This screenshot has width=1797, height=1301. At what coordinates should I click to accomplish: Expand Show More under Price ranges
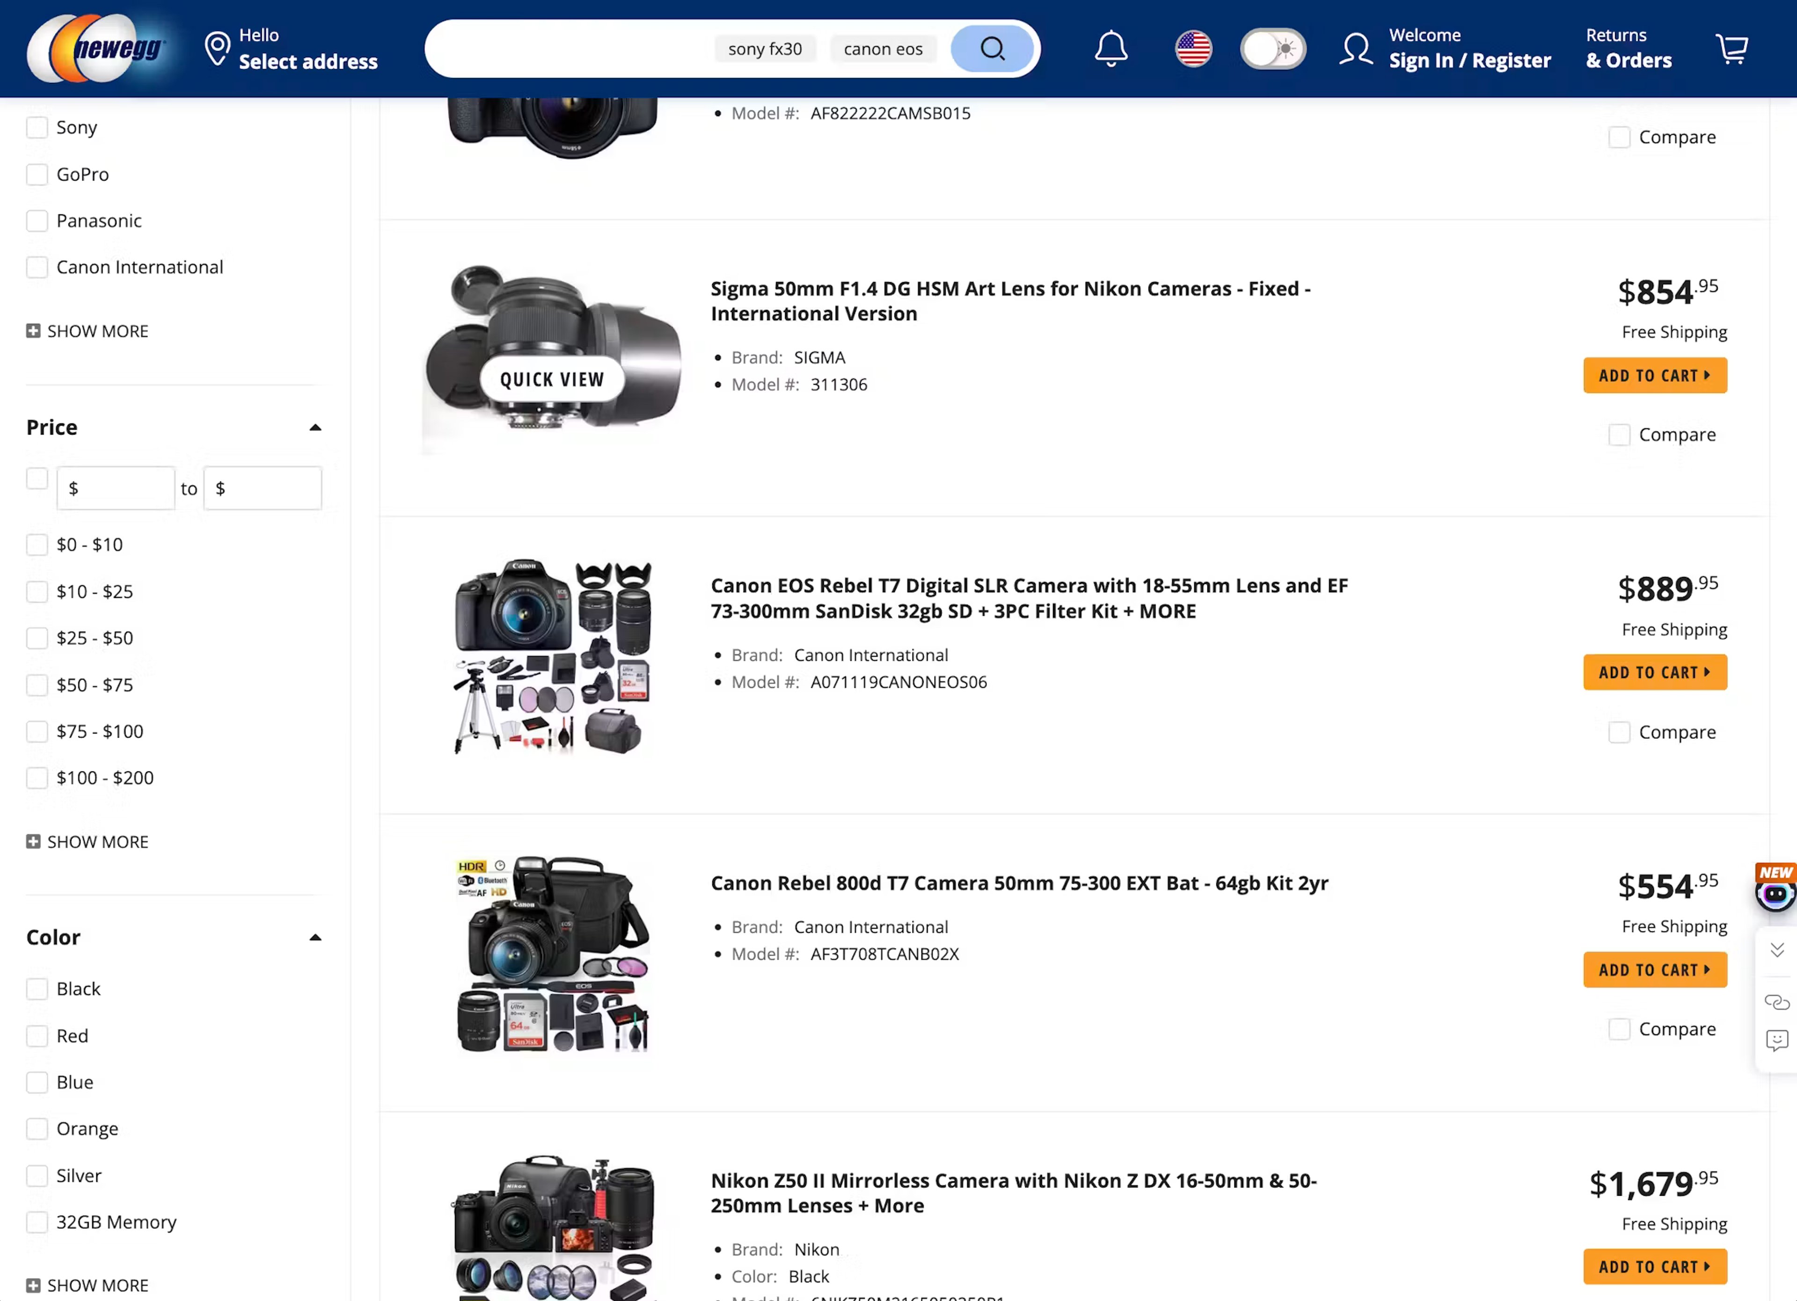[87, 842]
